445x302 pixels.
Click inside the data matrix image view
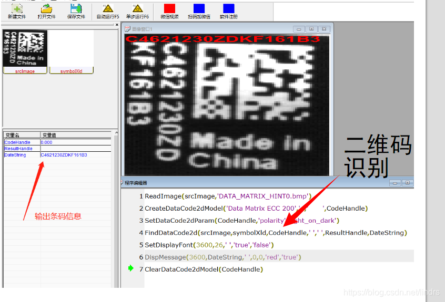pyautogui.click(x=227, y=105)
